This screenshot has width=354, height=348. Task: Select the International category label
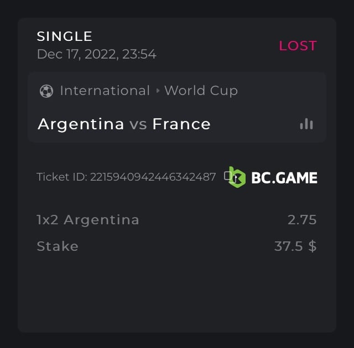click(105, 91)
